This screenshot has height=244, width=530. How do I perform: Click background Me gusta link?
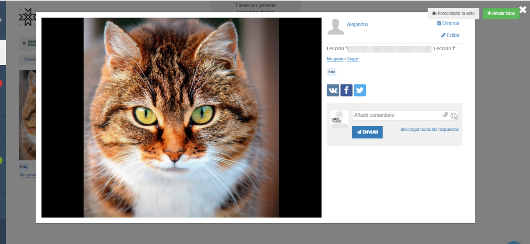point(28,175)
